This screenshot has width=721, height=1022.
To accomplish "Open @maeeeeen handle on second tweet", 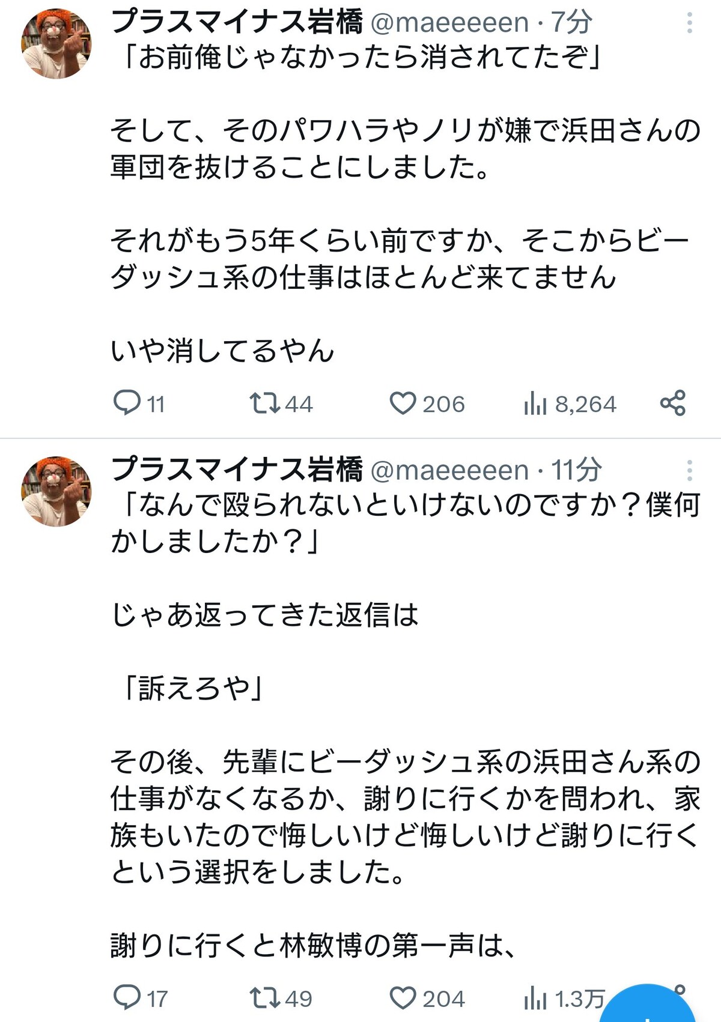I will (450, 470).
